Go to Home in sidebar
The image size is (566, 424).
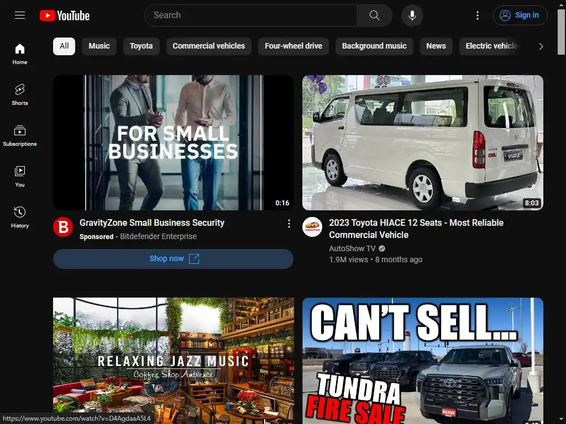pos(20,54)
